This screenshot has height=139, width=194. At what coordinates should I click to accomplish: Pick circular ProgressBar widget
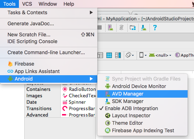[x=79, y=108]
